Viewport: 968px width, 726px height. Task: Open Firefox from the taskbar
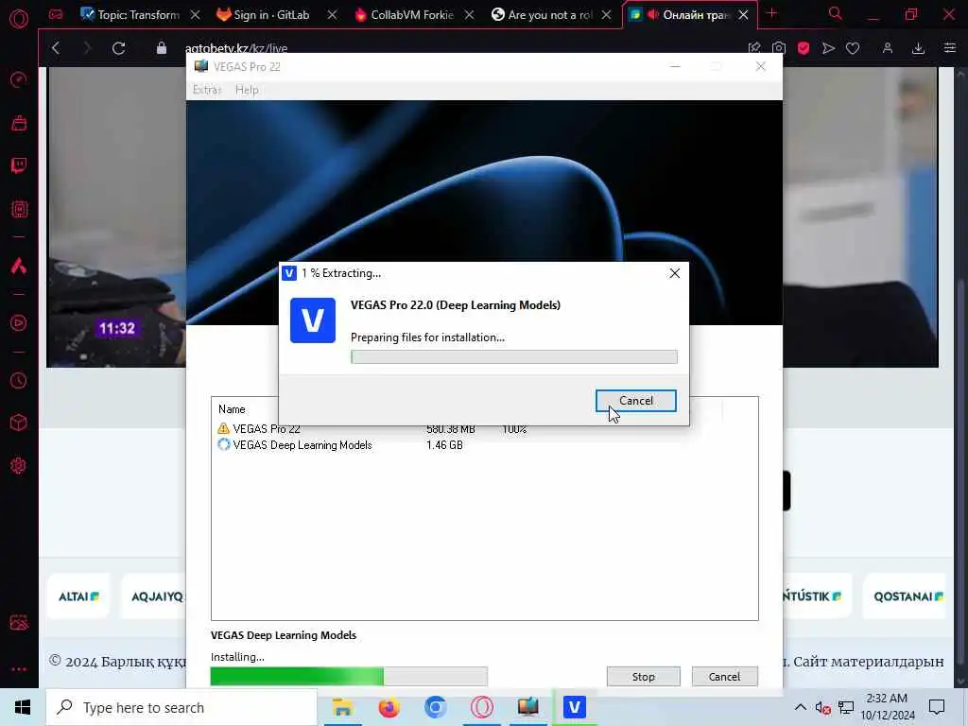tap(389, 707)
